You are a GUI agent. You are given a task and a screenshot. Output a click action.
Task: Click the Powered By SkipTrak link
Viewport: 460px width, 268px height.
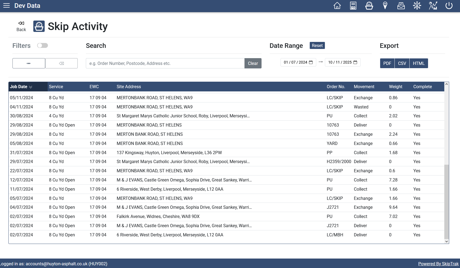tap(438, 264)
